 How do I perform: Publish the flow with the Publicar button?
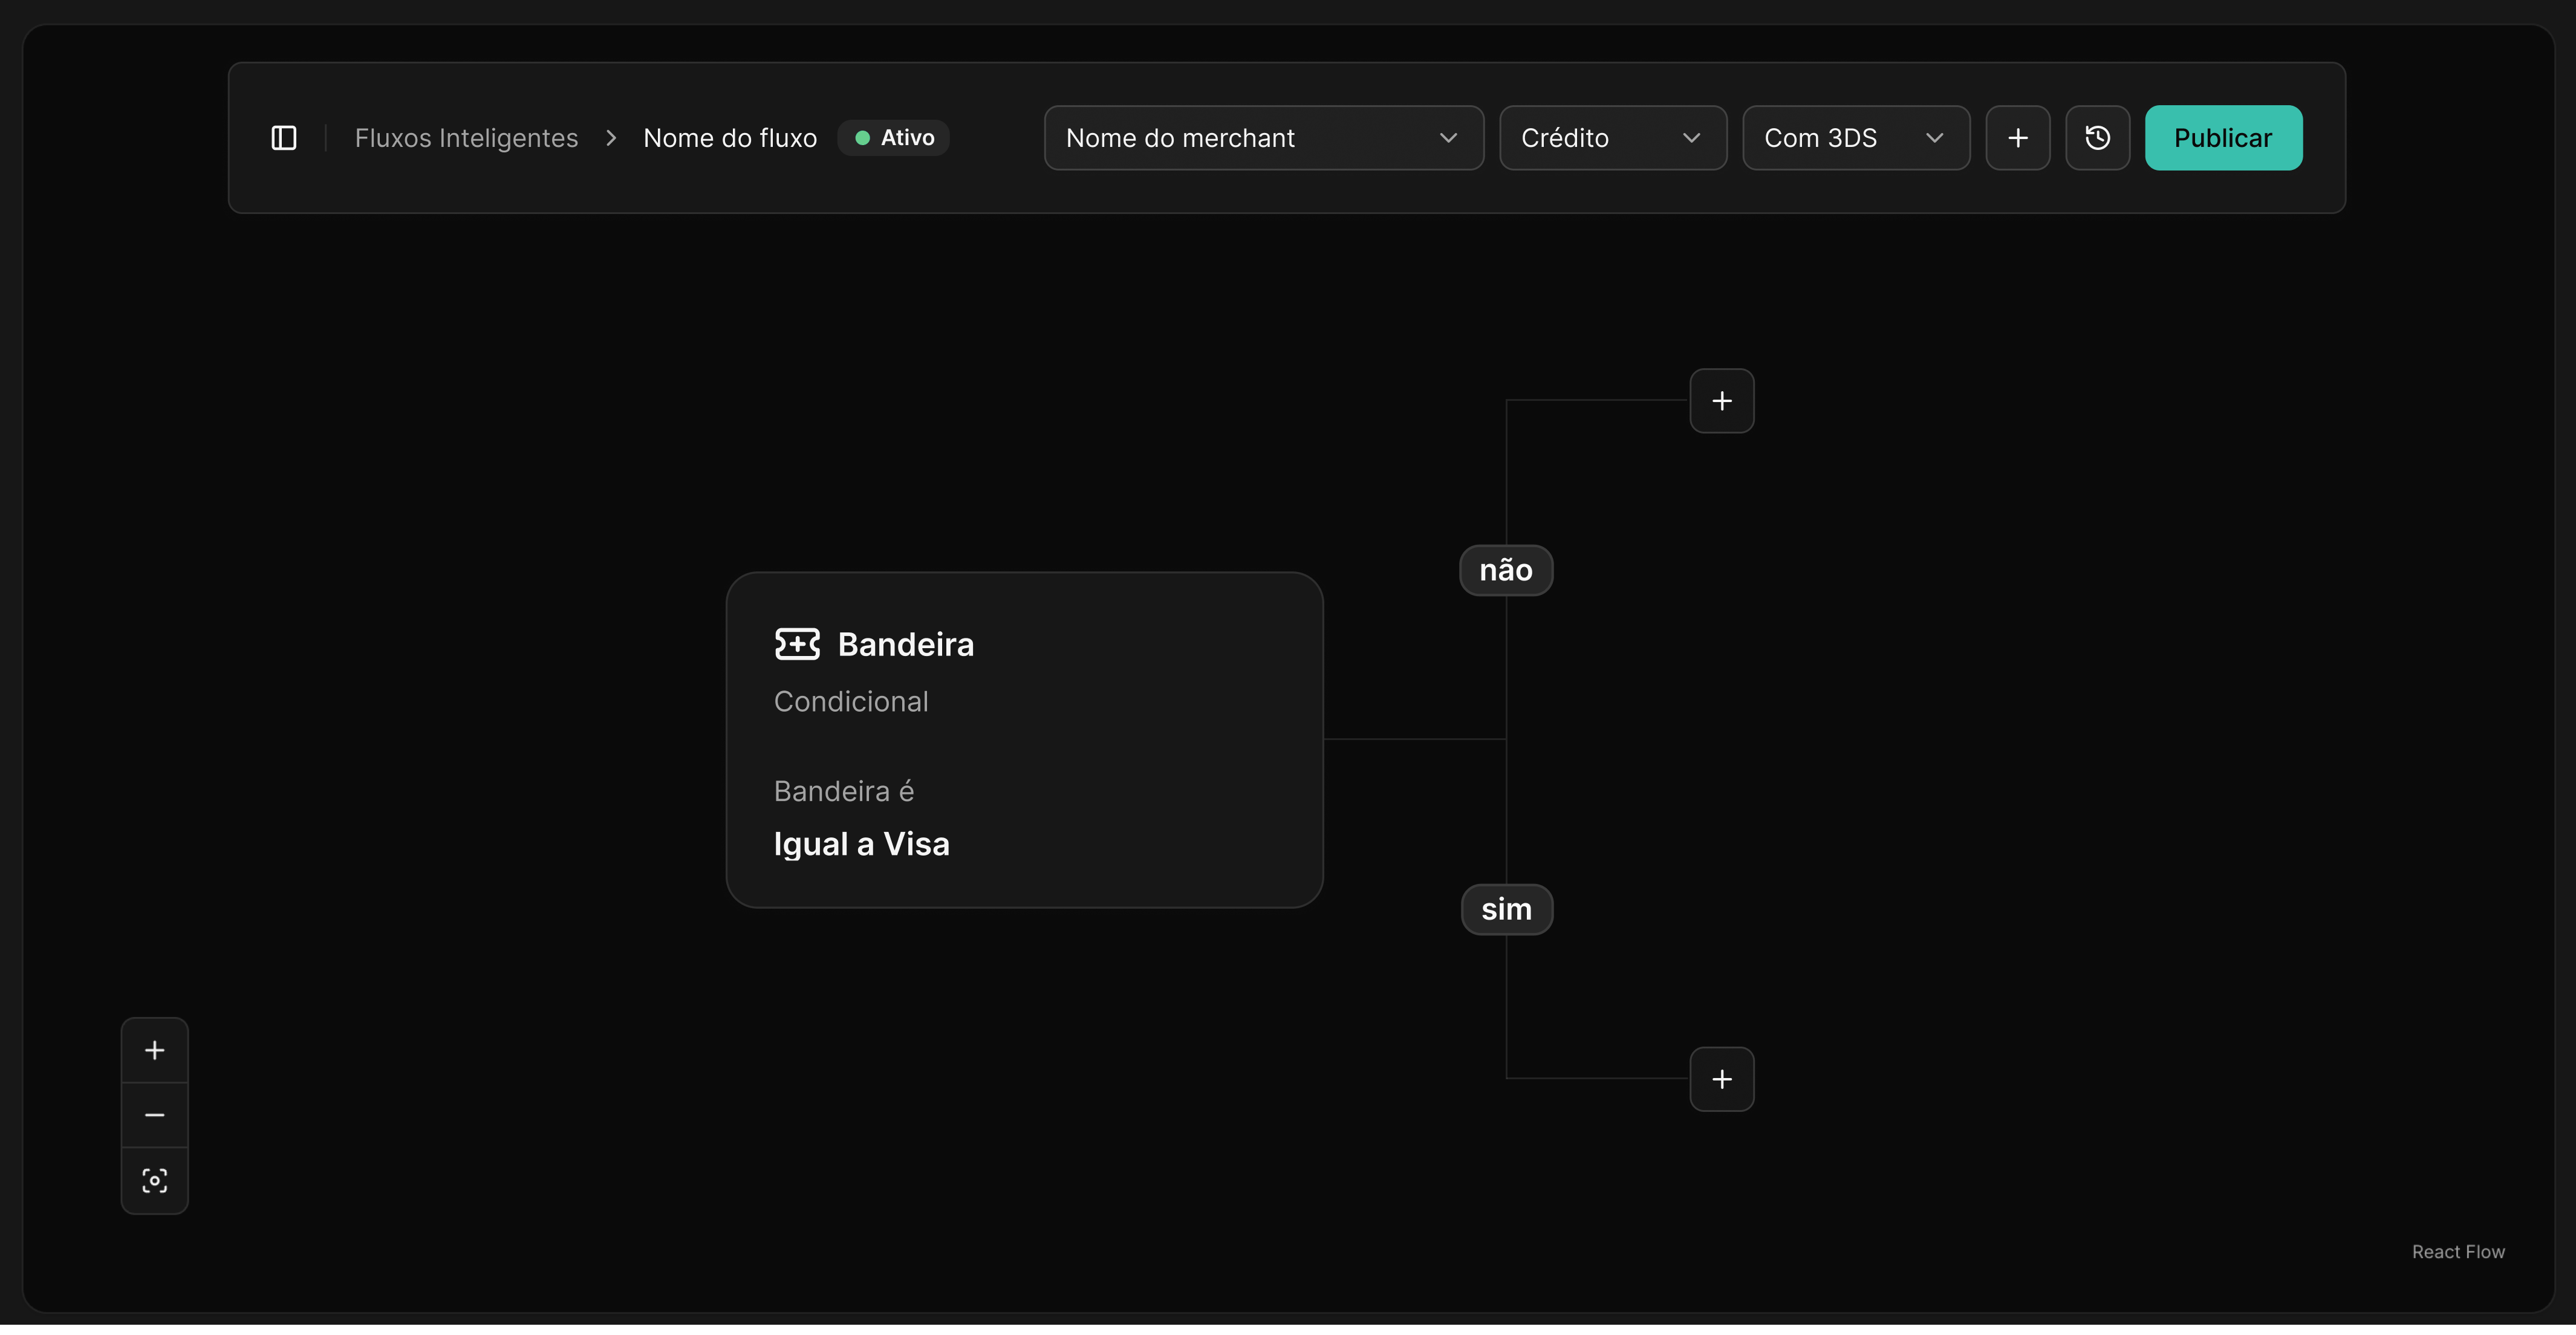(x=2223, y=138)
